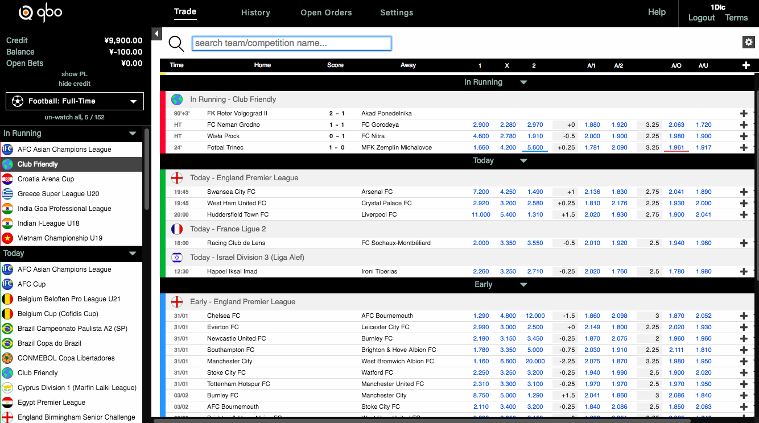Click over odds 1.961 on the Fotbal Trinec row
The image size is (759, 423).
(676, 147)
